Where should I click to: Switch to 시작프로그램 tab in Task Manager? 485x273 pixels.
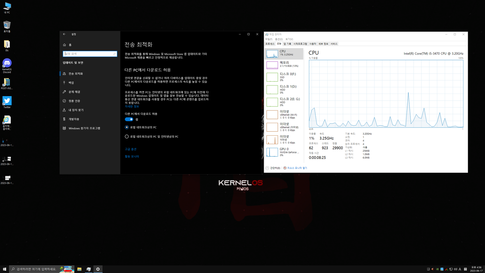pos(300,44)
